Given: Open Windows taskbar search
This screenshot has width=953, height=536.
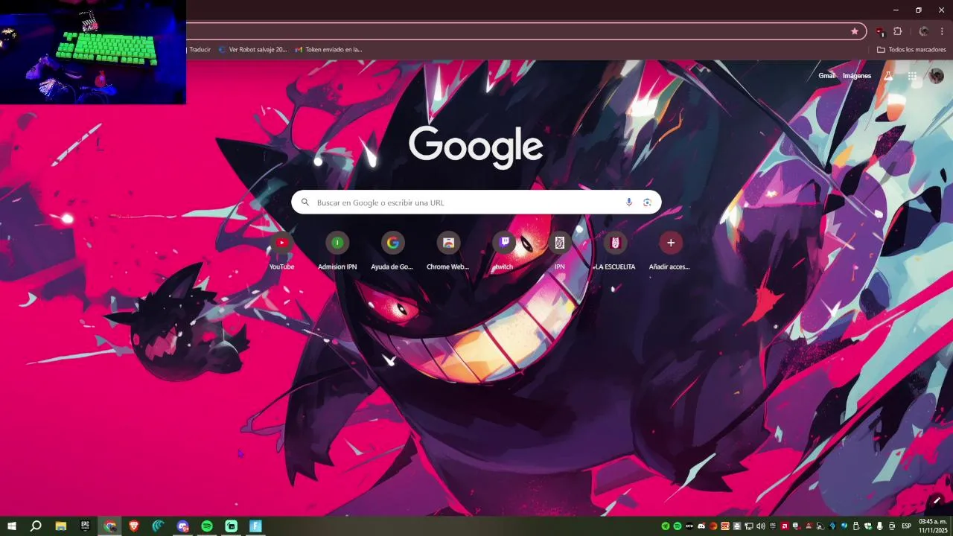Looking at the screenshot, I should [36, 526].
